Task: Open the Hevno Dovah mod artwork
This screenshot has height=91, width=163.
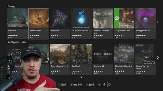Action: click(60, 18)
